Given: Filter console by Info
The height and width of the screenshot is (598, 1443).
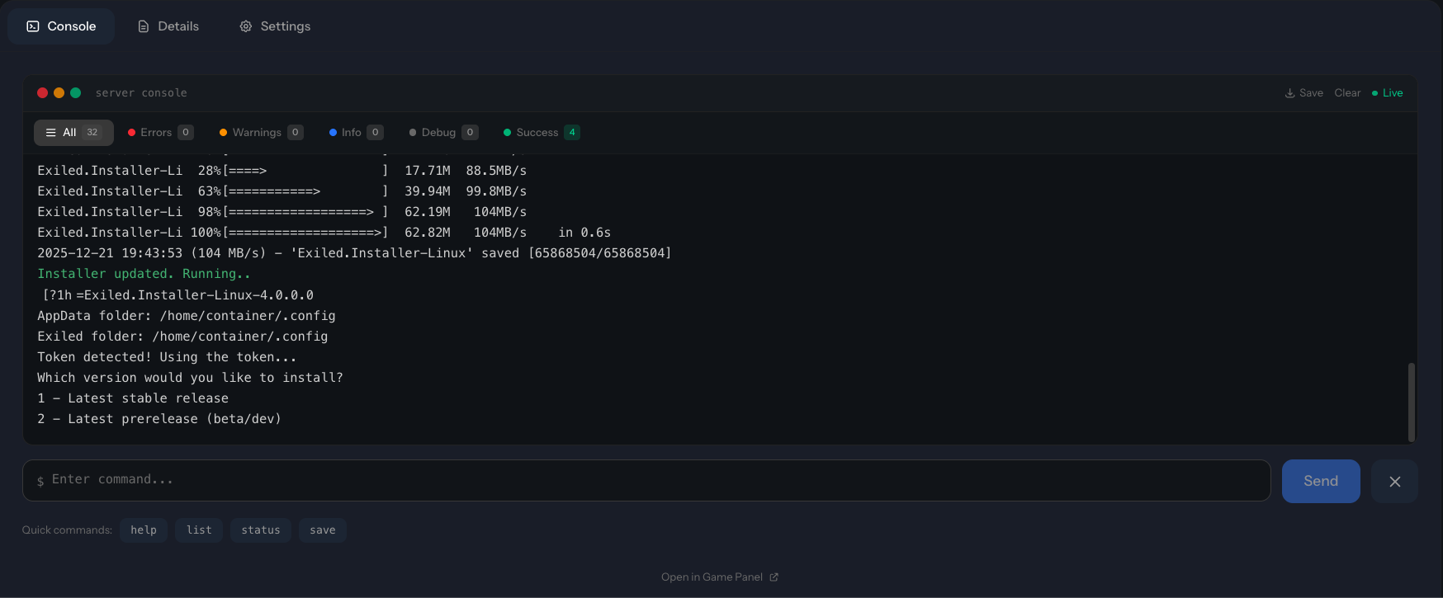Looking at the screenshot, I should click(356, 133).
